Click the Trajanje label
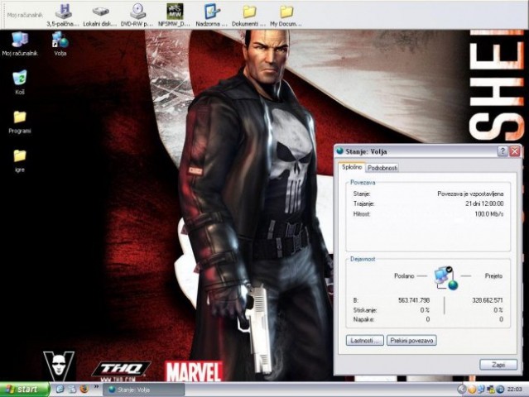529x397 pixels. pyautogui.click(x=364, y=203)
